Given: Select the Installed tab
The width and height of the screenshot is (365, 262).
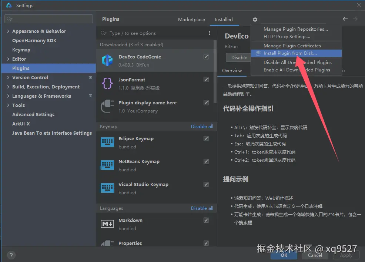Looking at the screenshot, I should point(224,20).
